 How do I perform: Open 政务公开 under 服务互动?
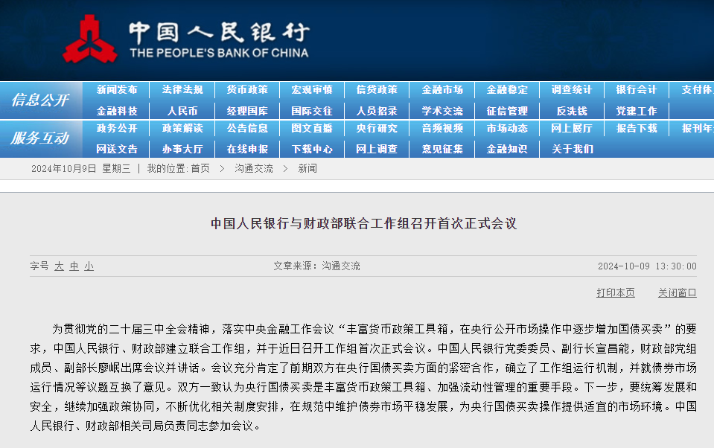(x=117, y=129)
